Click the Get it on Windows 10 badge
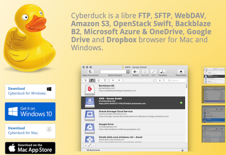This screenshot has height=155, width=226. 30,112
